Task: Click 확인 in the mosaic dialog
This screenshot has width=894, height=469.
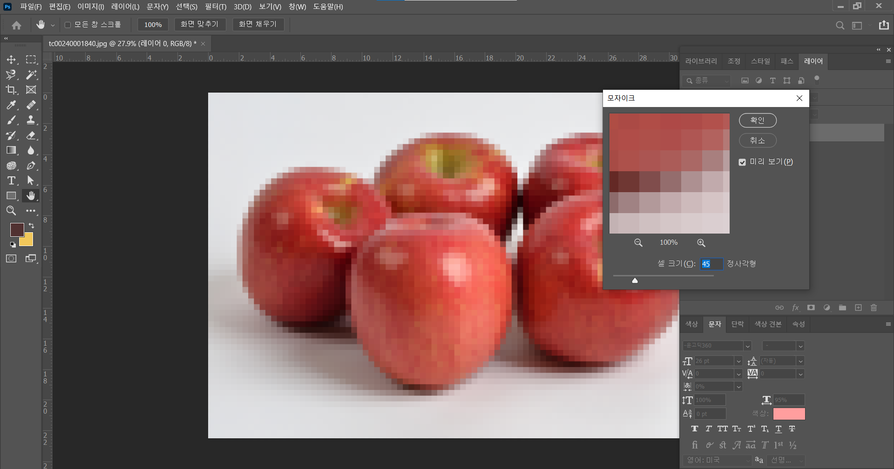Action: pos(758,120)
